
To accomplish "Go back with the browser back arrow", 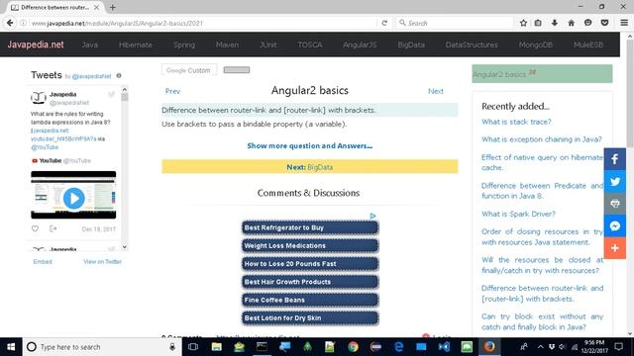I will click(10, 23).
